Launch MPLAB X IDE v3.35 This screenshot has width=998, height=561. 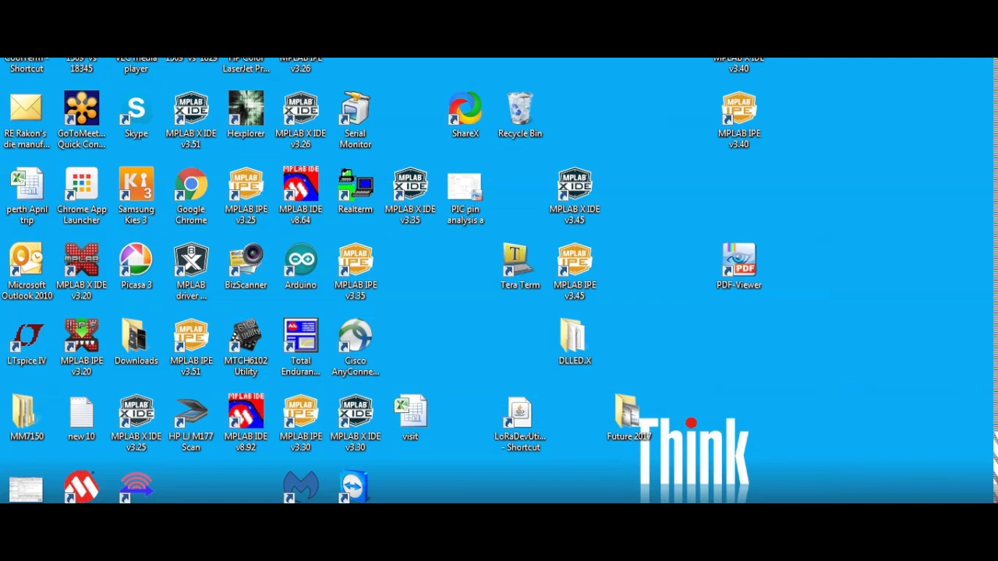click(410, 196)
